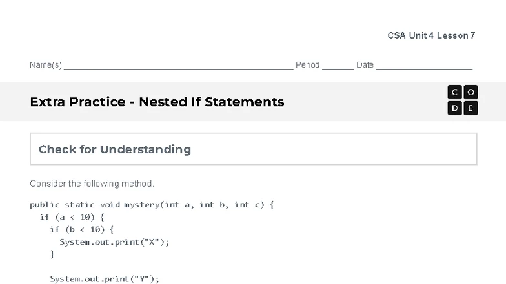Viewport: 506px width, 284px height.
Task: Click the E tile in the logo
Action: 471,108
